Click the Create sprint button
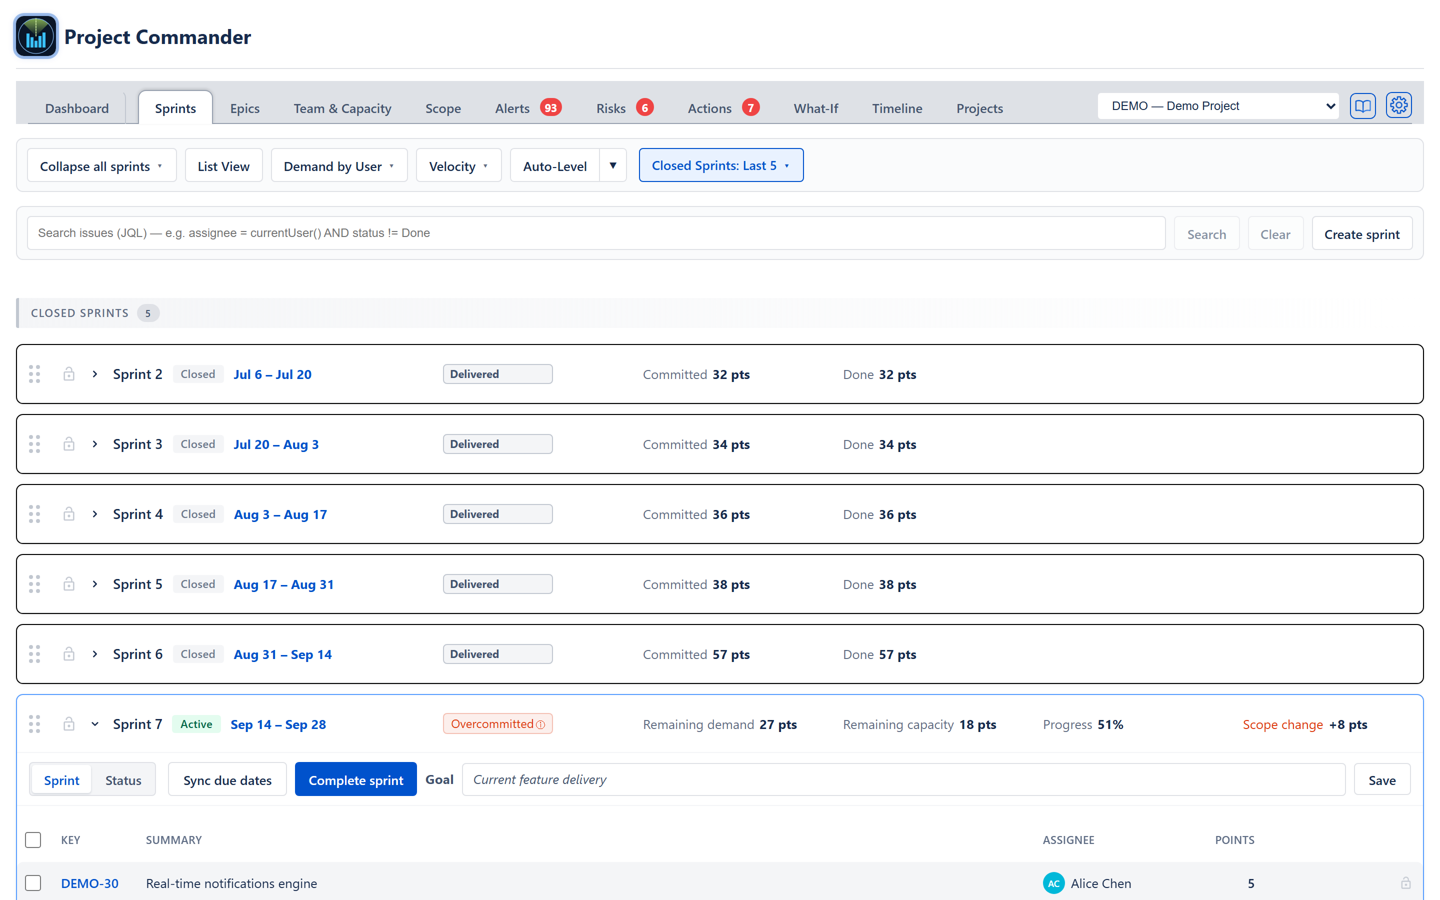Viewport: 1440px width, 900px height. pyautogui.click(x=1361, y=234)
